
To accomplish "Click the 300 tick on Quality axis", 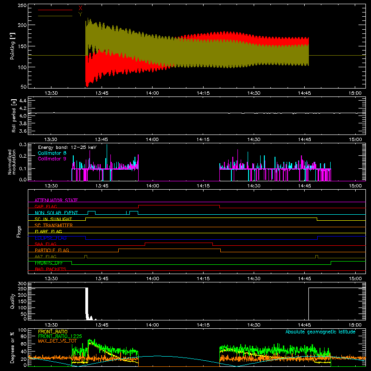I will [x=22, y=284].
